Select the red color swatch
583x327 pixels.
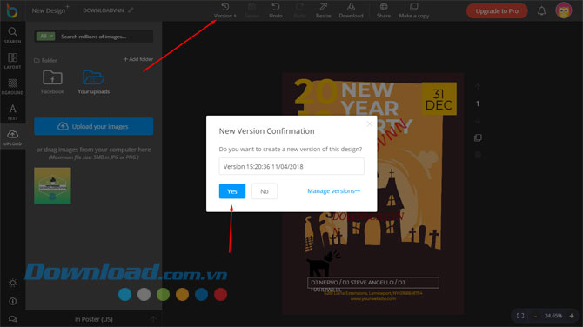pos(220,294)
